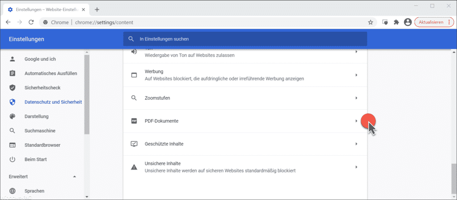
Task: Bookmark this page with the star icon
Action: tap(370, 22)
